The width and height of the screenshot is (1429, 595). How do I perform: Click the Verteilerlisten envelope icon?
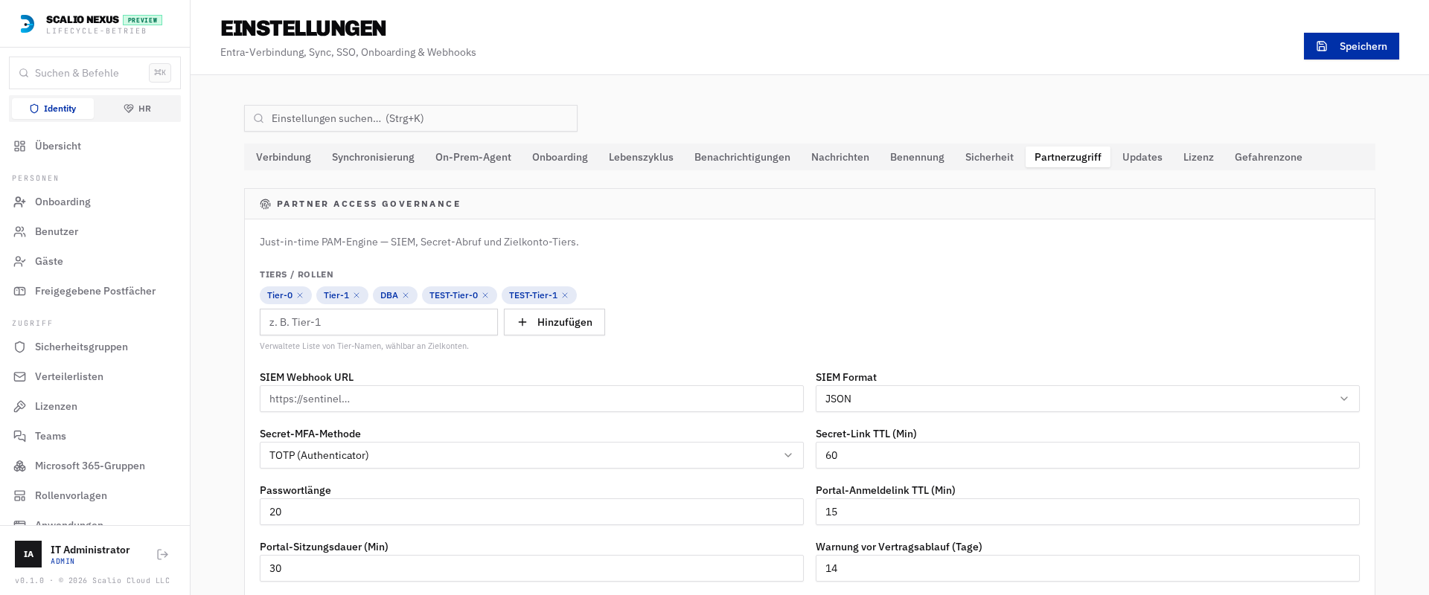click(x=20, y=376)
